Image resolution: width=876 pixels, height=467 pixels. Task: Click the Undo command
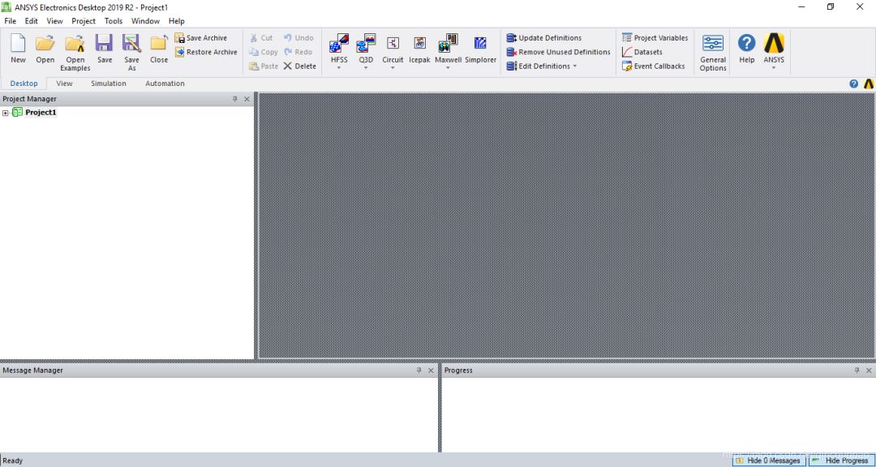click(x=298, y=38)
